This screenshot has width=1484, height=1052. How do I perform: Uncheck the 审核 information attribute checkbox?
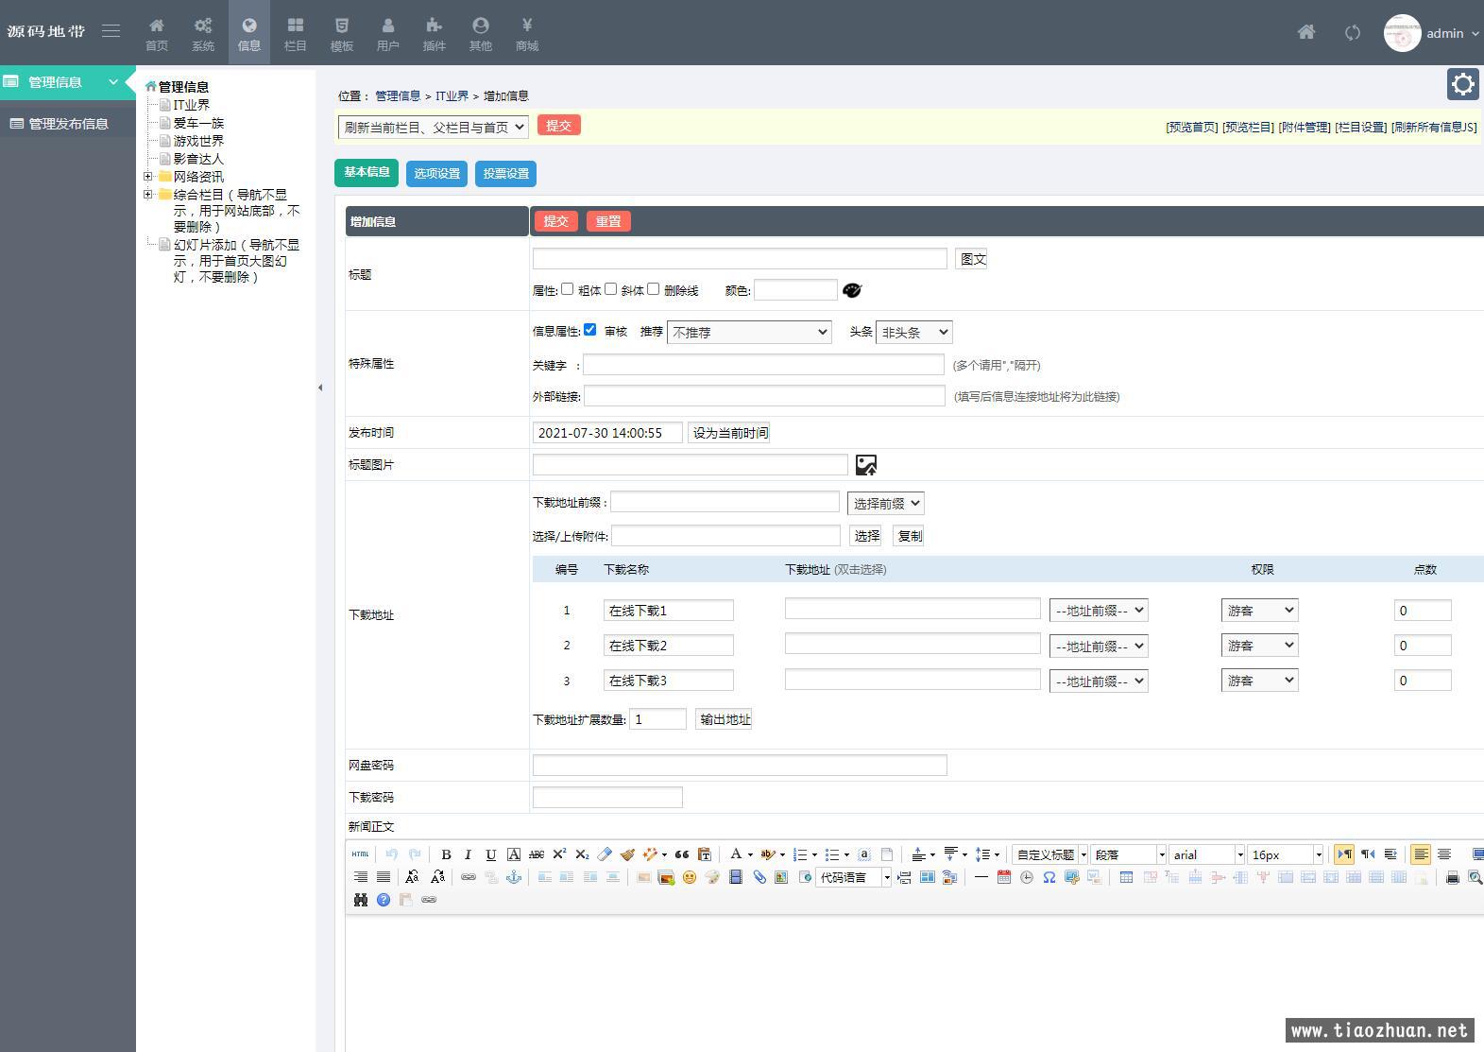point(589,330)
